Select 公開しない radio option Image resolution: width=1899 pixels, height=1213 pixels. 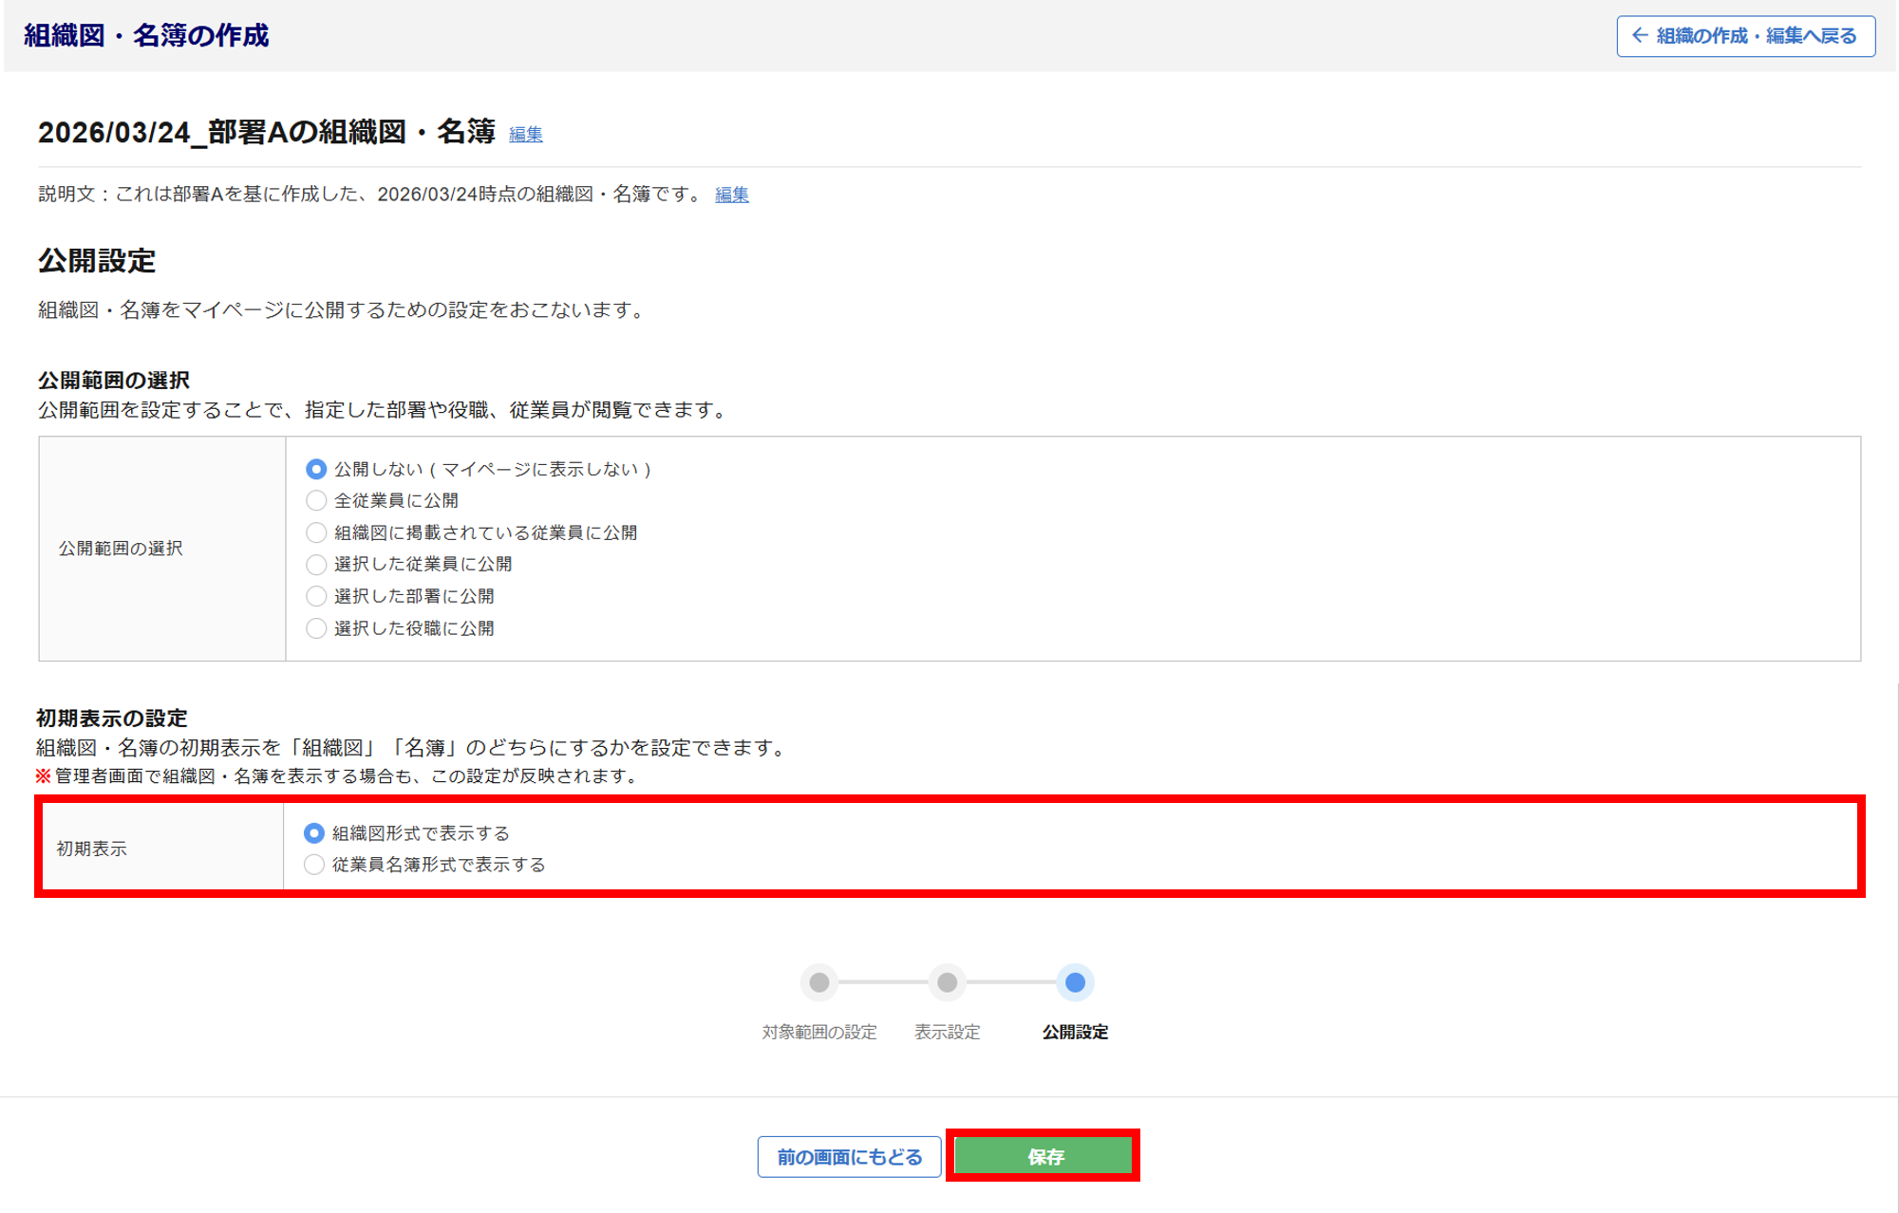tap(316, 469)
